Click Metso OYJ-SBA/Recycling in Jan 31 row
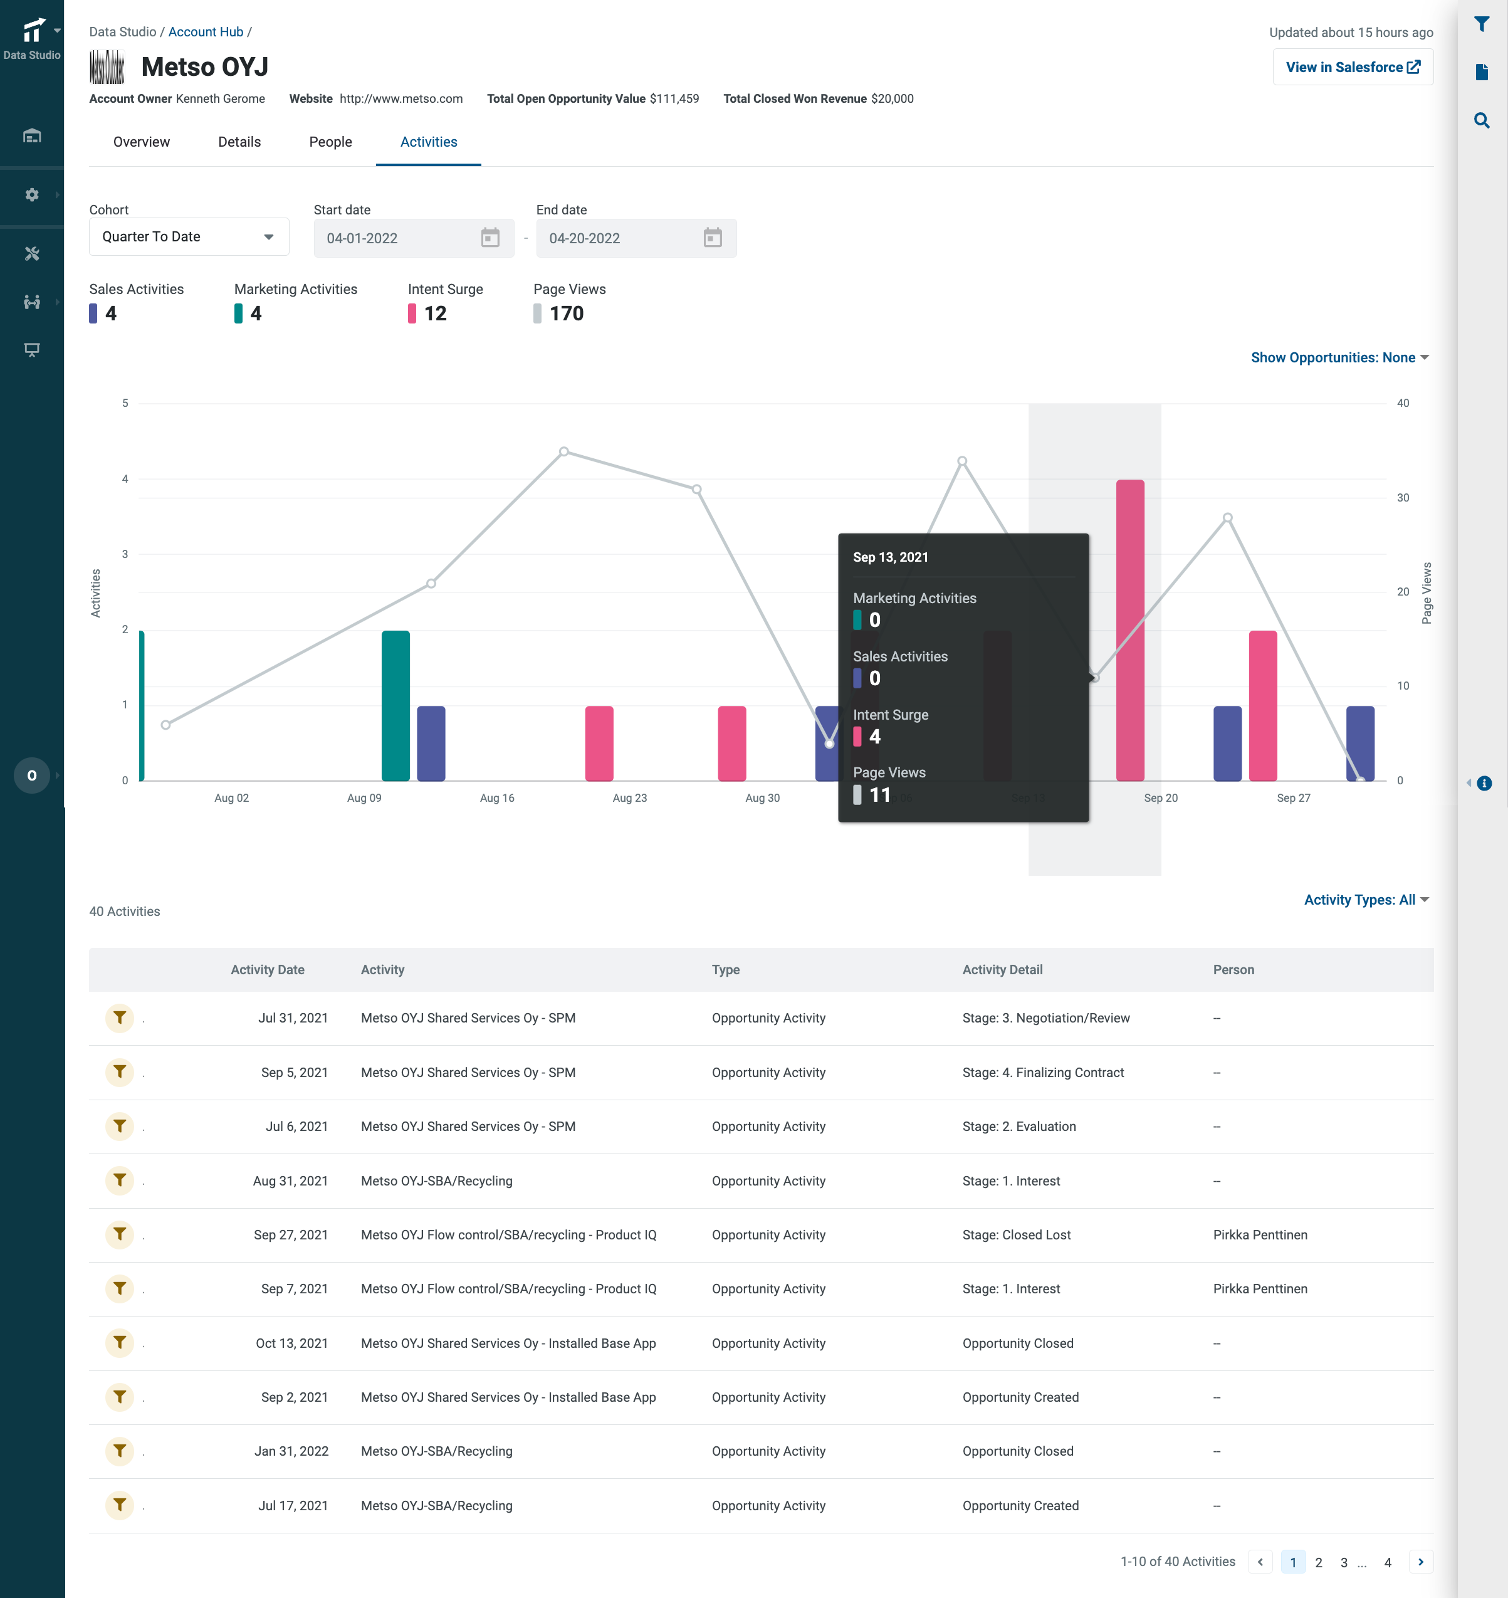Viewport: 1508px width, 1598px height. point(436,1451)
